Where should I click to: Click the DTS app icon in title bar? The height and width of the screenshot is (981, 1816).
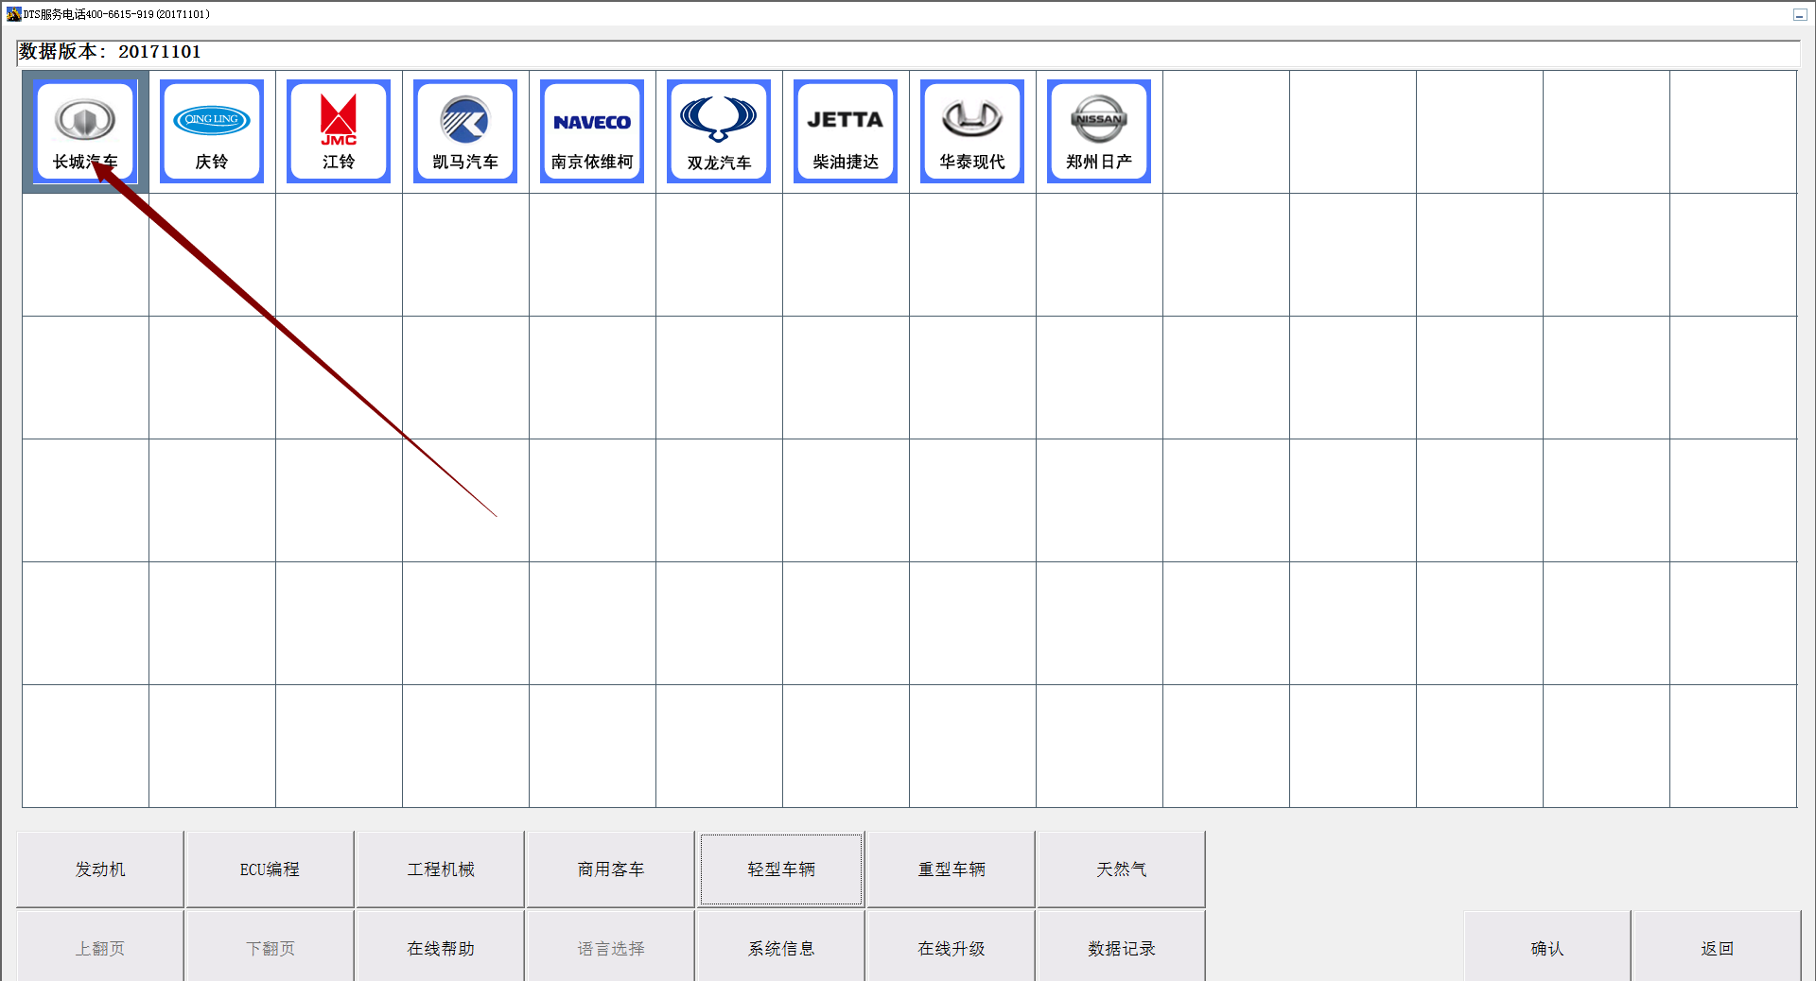(13, 14)
